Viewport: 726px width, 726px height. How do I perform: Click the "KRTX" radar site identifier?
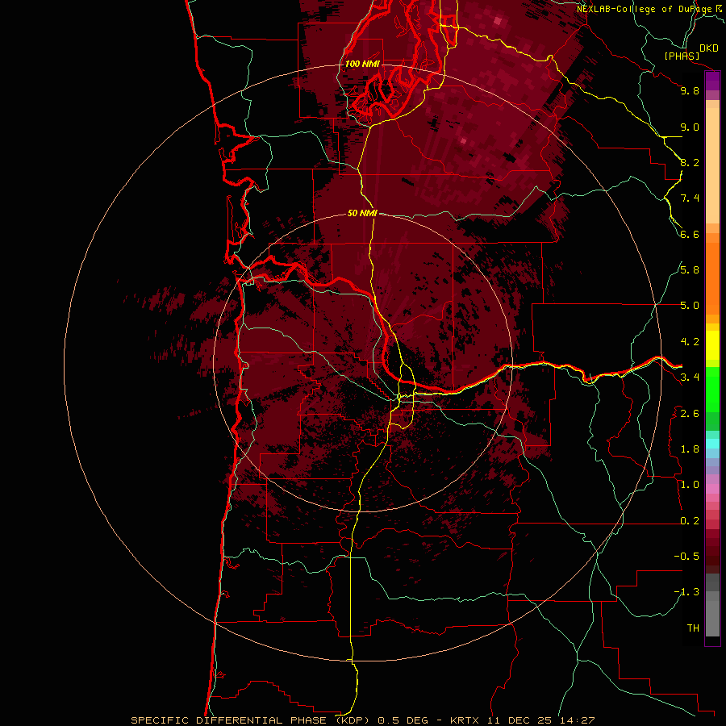coord(465,720)
